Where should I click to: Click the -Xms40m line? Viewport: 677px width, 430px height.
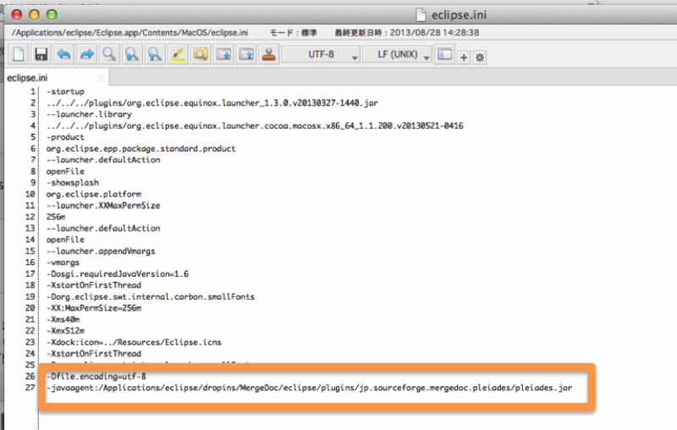(x=63, y=319)
